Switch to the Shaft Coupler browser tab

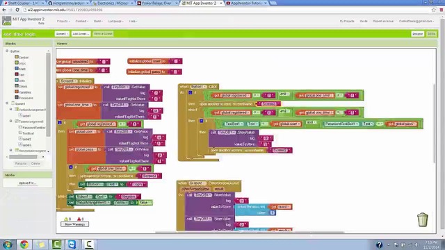pyautogui.click(x=24, y=3)
